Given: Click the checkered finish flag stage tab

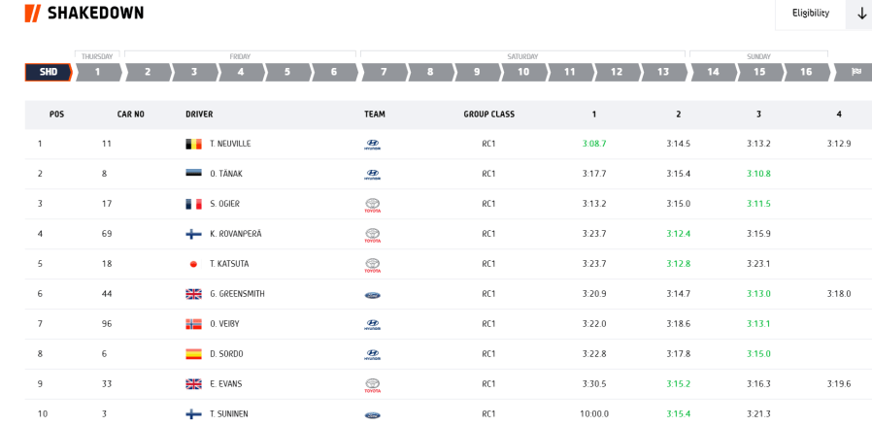Looking at the screenshot, I should (855, 72).
